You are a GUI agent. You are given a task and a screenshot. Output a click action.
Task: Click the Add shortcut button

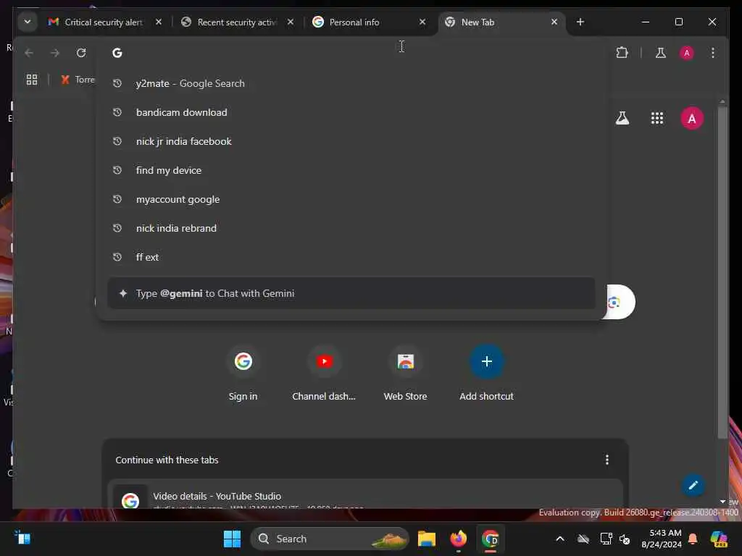coord(486,374)
